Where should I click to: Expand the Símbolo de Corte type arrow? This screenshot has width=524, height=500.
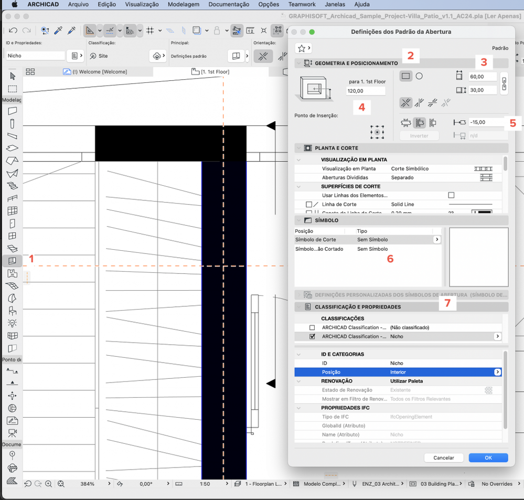tap(436, 240)
